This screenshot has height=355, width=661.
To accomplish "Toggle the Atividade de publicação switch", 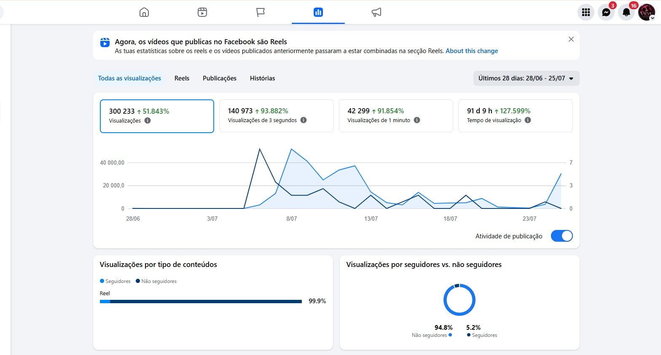I will point(562,236).
